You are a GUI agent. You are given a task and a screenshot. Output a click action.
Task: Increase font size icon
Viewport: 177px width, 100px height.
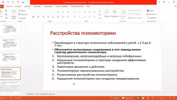pos(58,12)
